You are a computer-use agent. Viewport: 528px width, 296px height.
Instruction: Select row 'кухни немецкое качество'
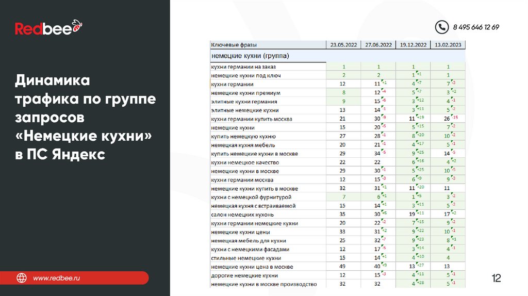338,162
